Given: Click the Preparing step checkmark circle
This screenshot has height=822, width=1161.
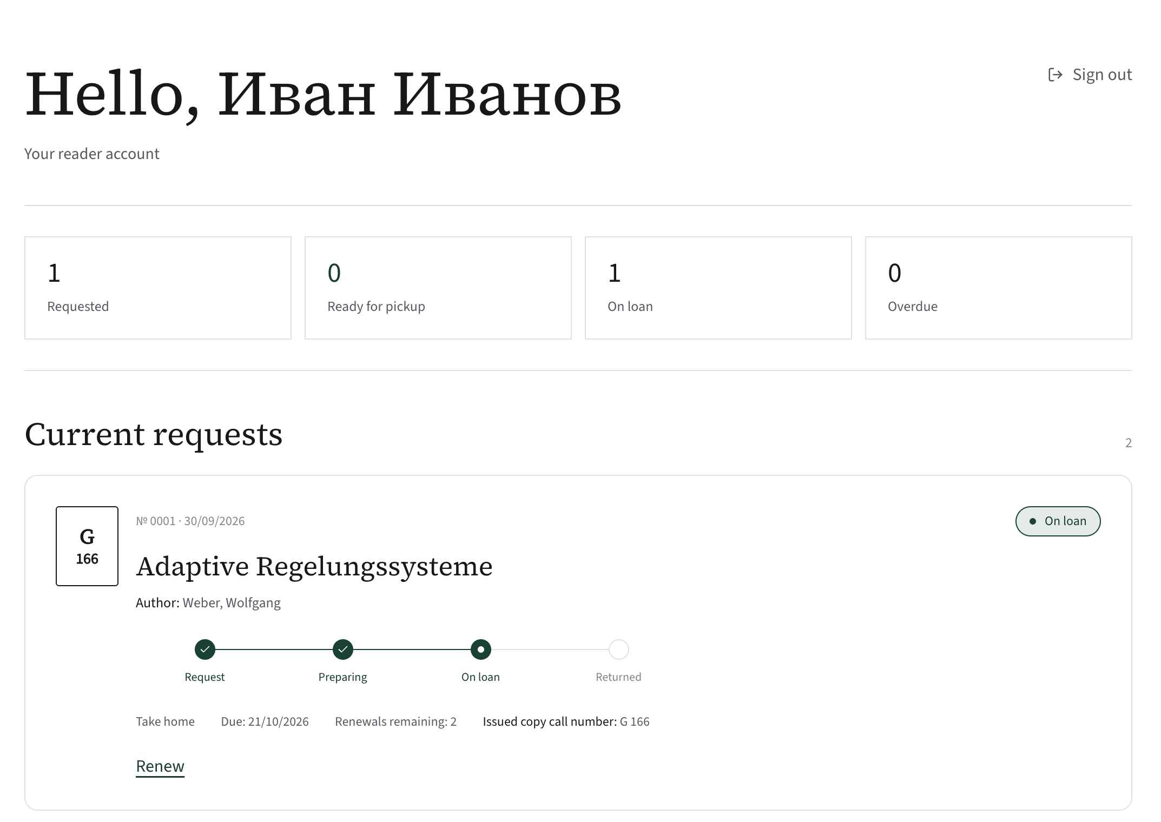Looking at the screenshot, I should click(343, 649).
